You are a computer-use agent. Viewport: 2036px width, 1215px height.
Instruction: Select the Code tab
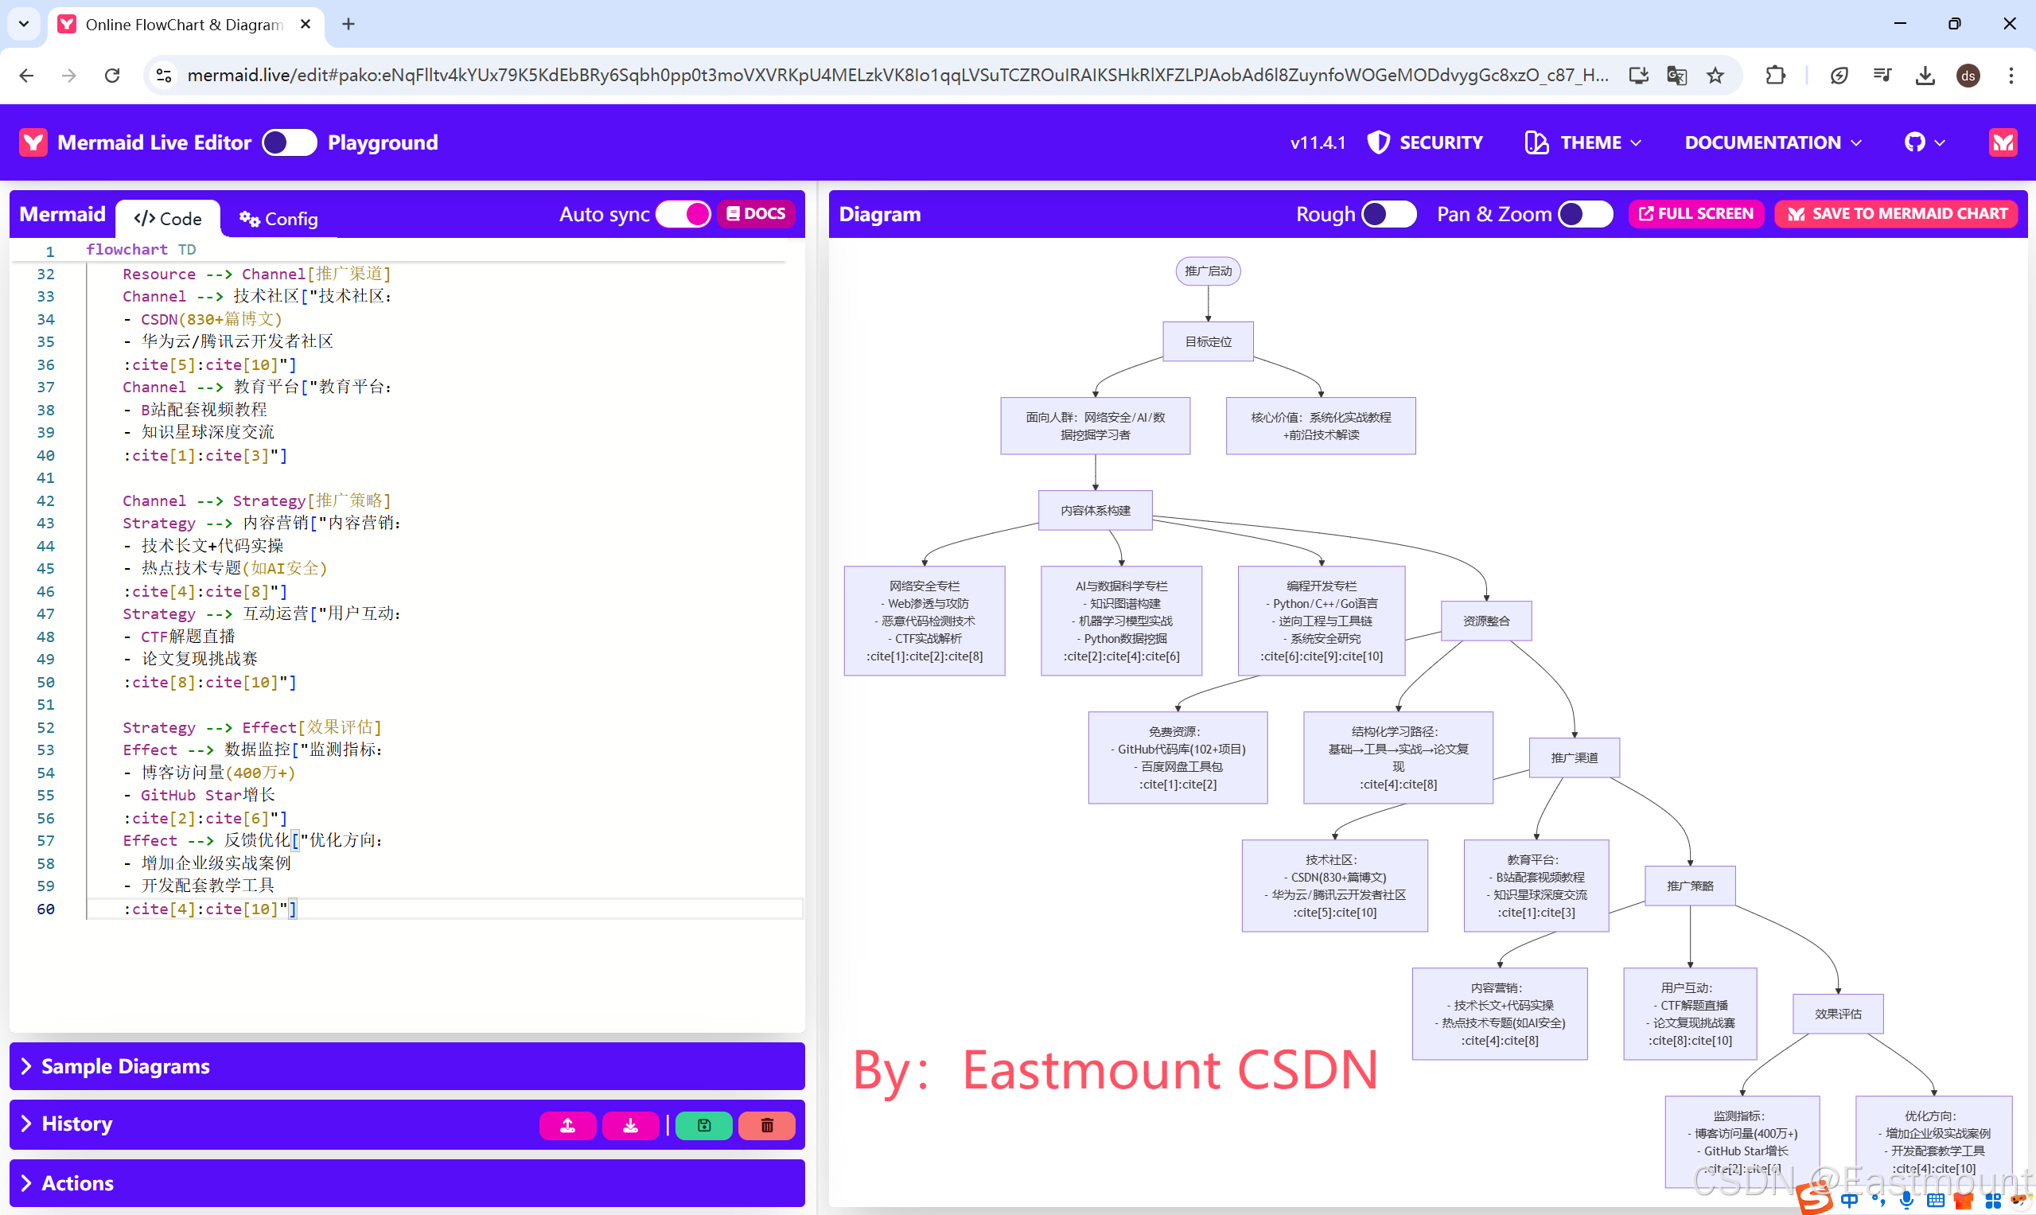tap(168, 219)
